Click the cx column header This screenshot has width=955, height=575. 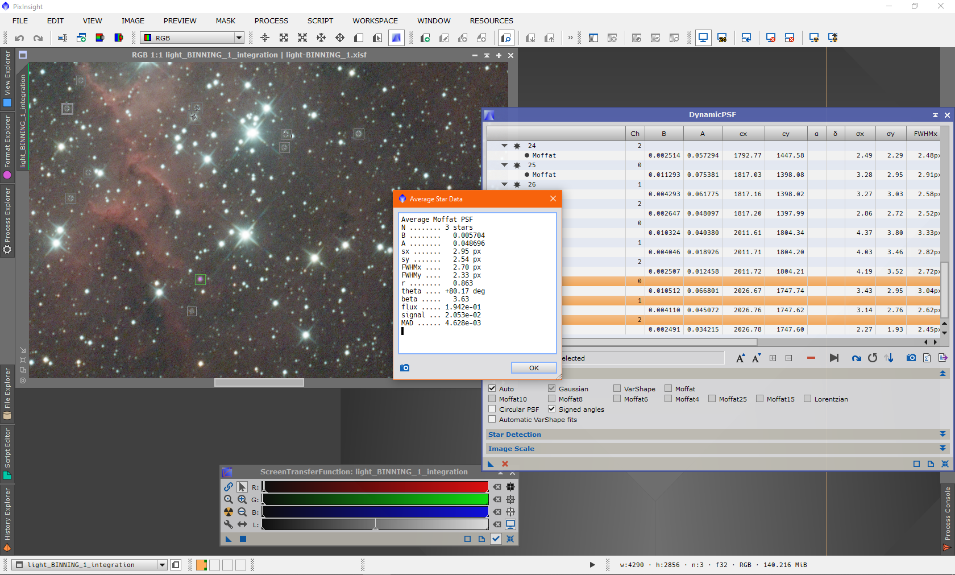[743, 134]
